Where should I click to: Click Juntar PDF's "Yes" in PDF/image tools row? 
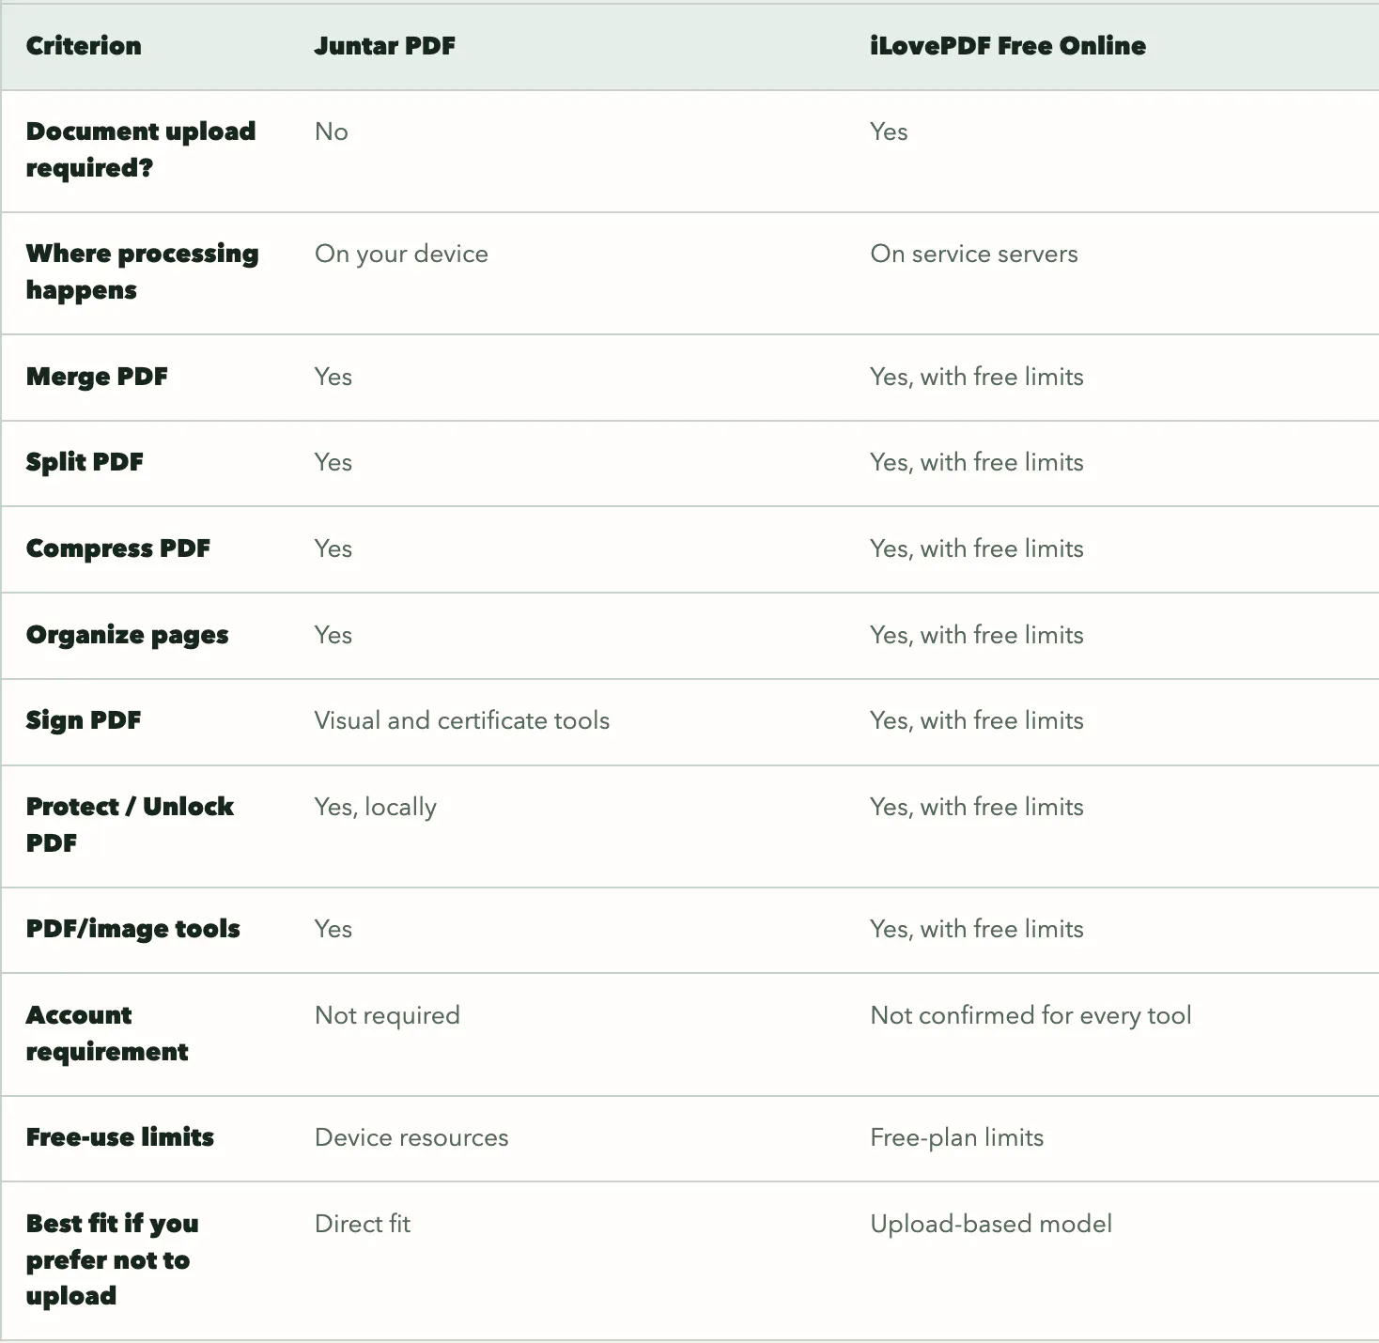[x=333, y=929]
